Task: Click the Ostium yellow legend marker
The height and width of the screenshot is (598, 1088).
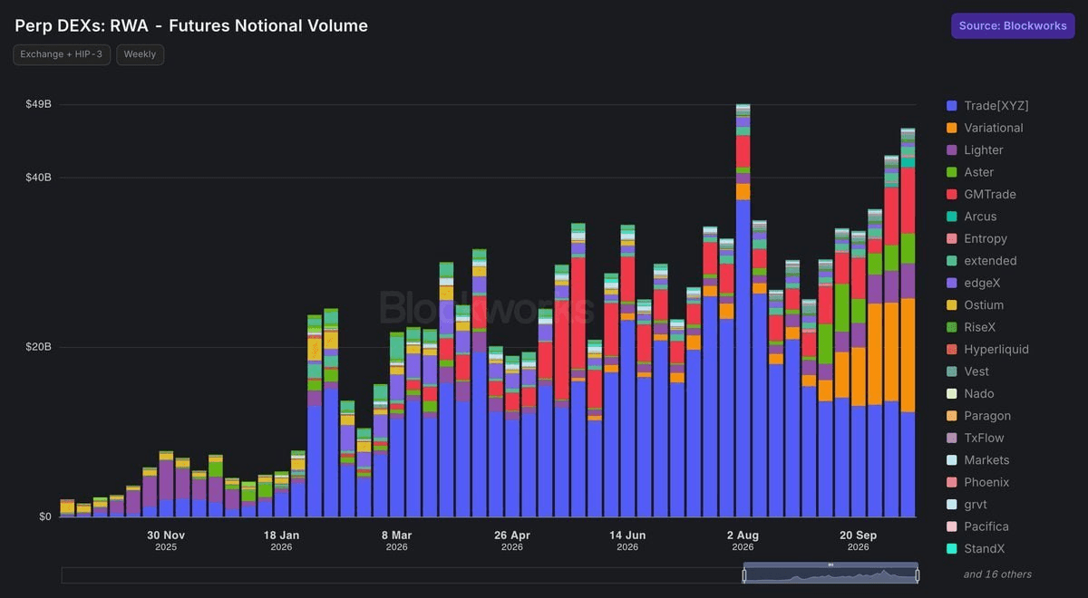Action: [x=951, y=305]
